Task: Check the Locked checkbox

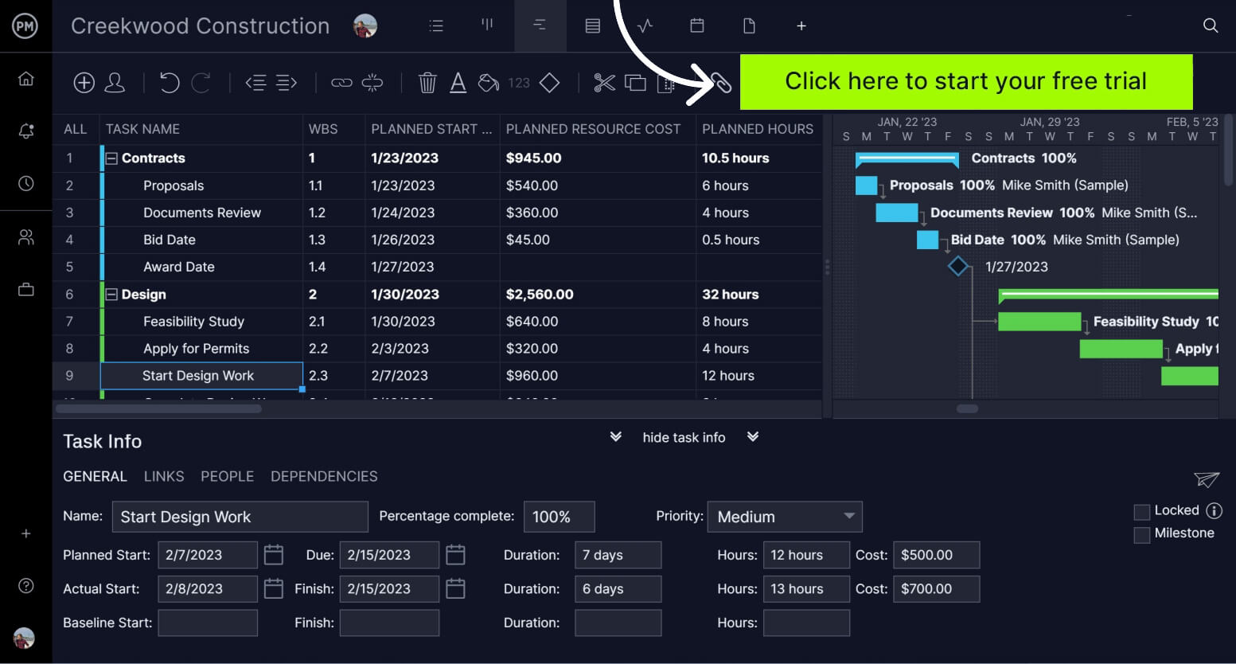Action: [x=1143, y=510]
